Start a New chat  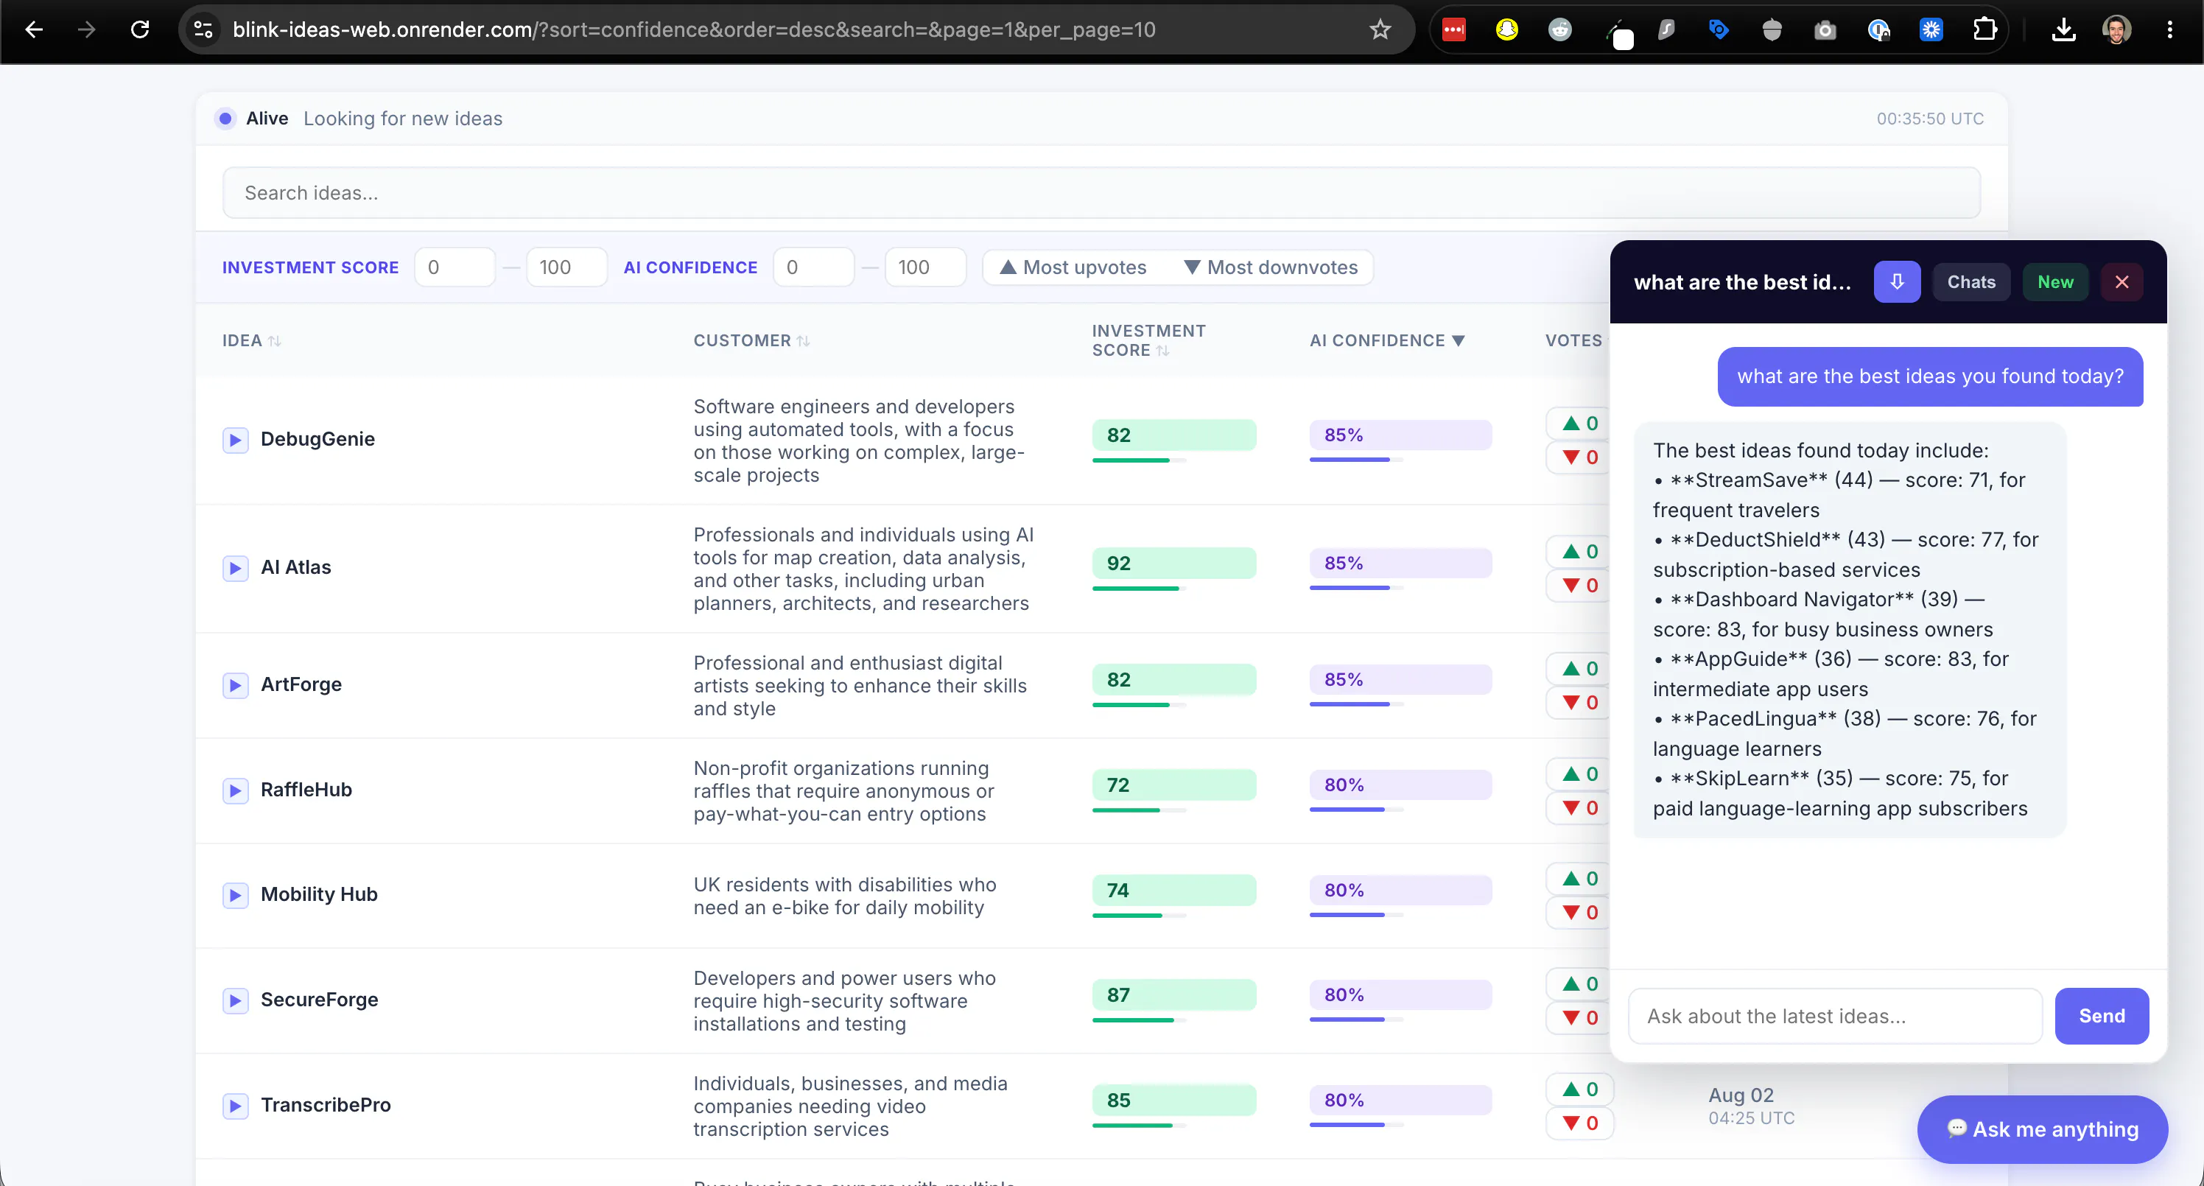2055,282
